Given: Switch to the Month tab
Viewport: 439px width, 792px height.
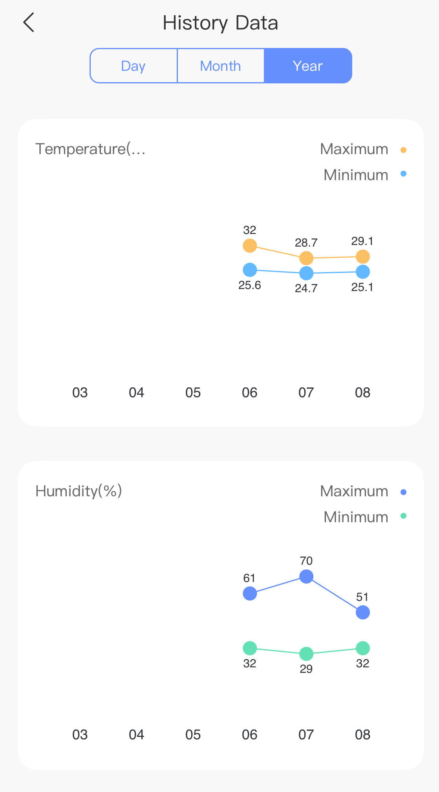Looking at the screenshot, I should (220, 66).
